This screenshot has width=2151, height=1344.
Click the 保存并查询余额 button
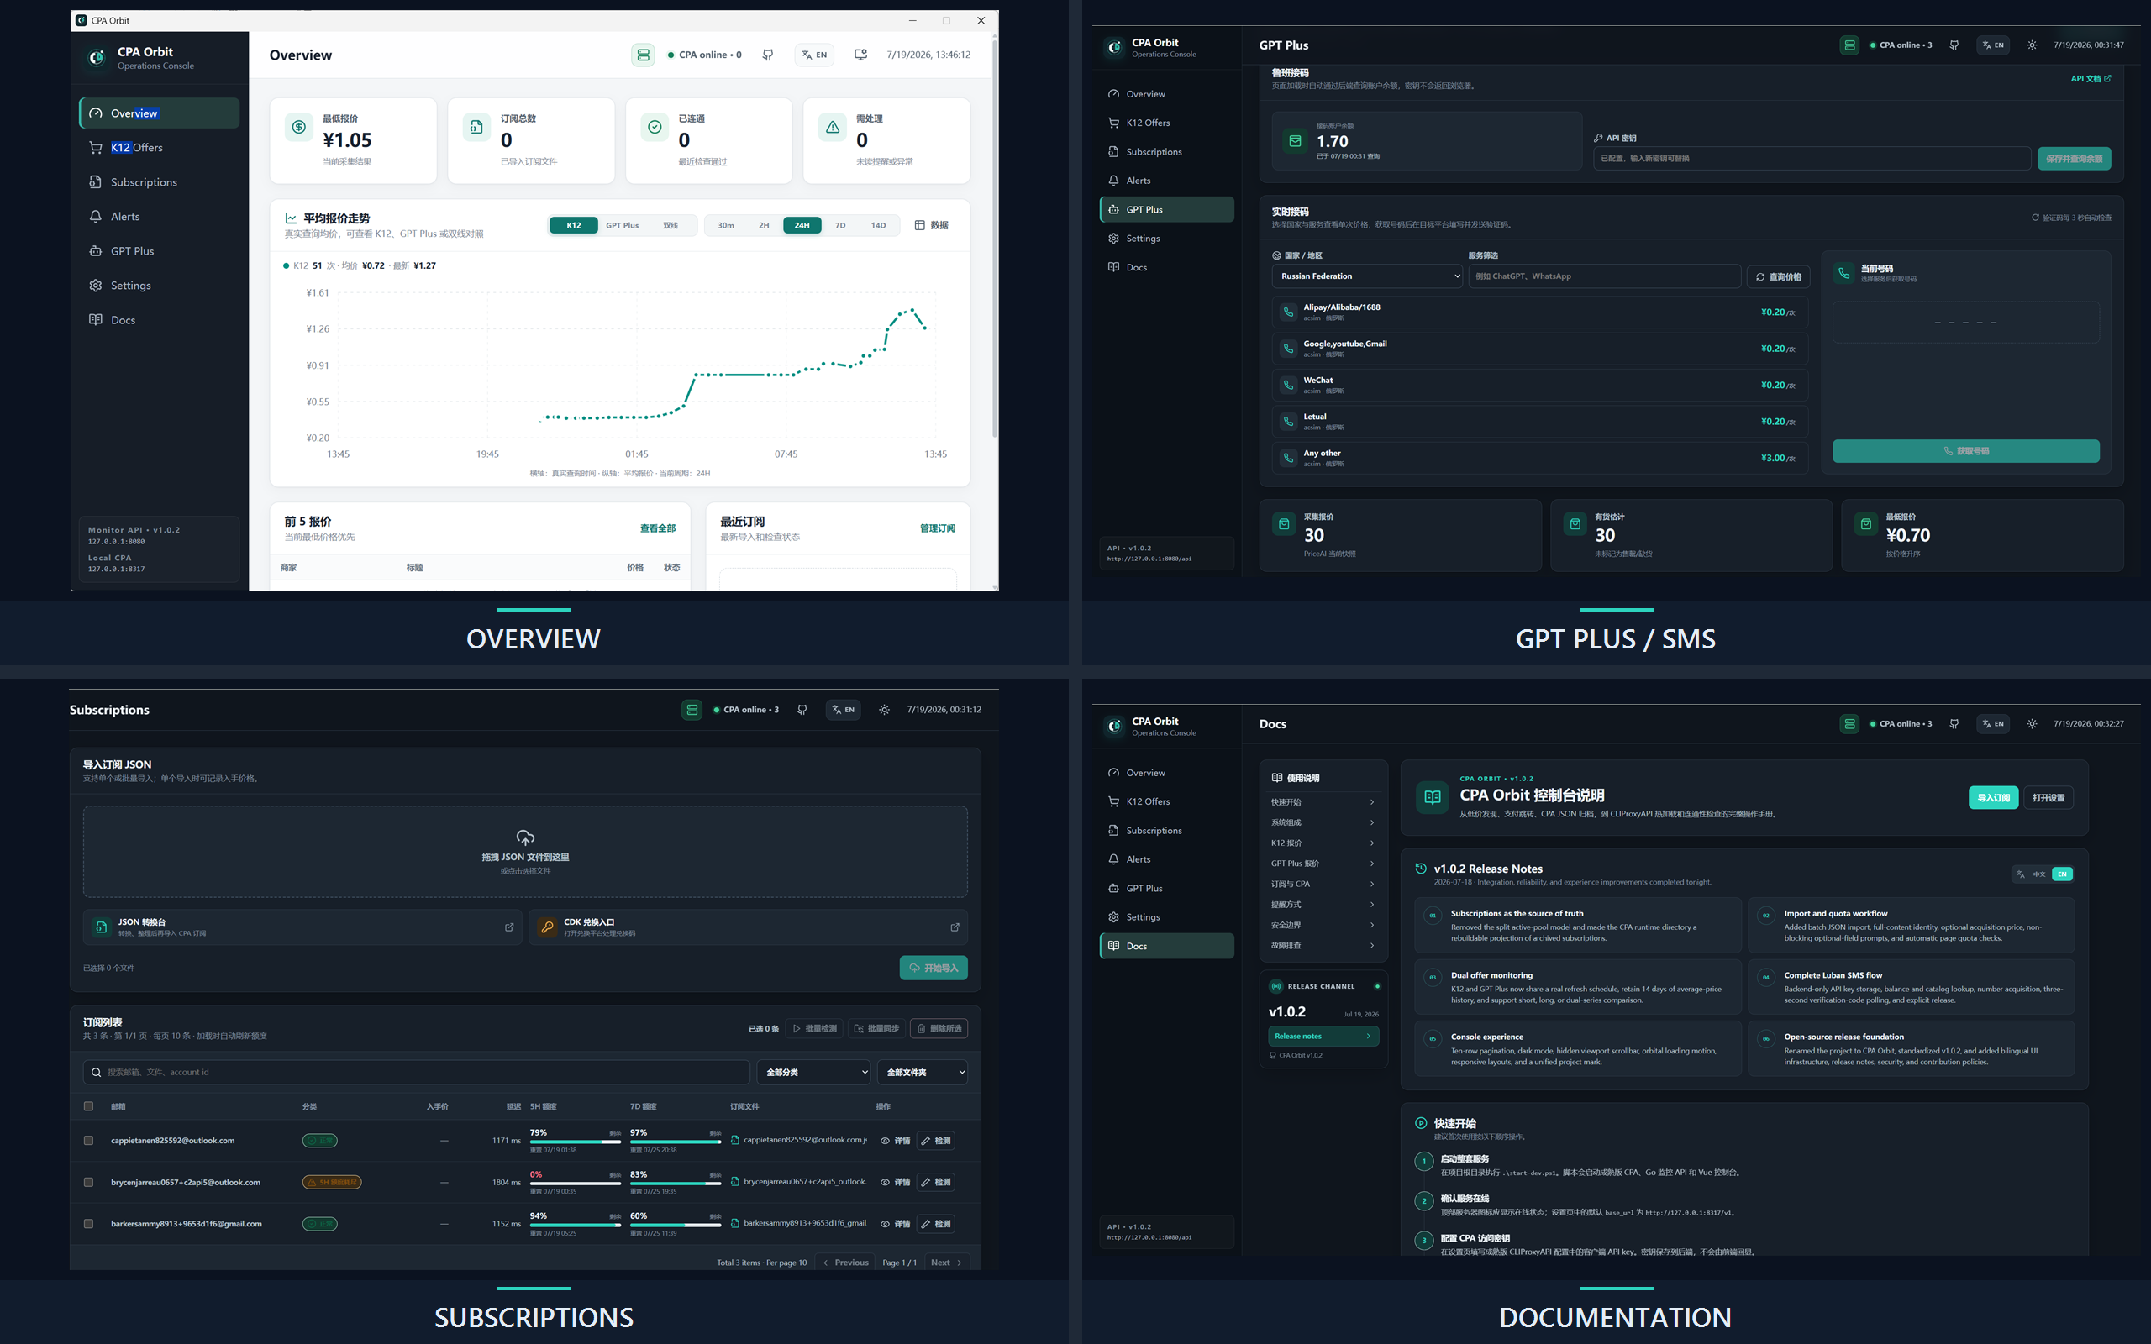2074,158
